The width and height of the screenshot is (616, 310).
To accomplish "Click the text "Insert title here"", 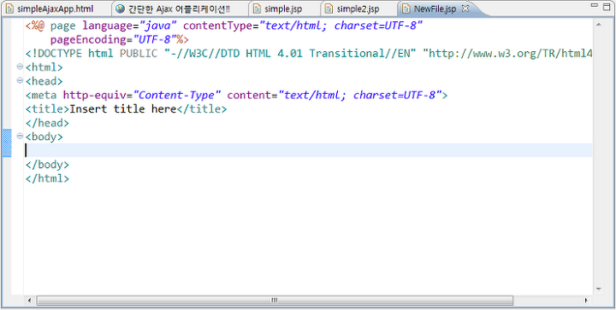I will (123, 109).
